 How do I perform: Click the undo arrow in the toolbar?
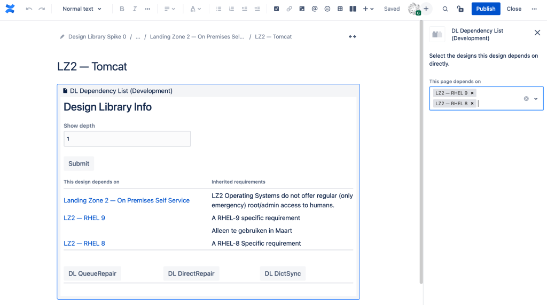point(29,9)
